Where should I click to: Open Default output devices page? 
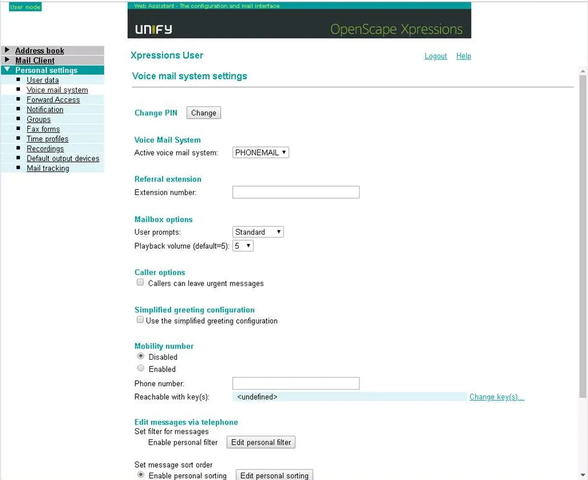coord(63,158)
